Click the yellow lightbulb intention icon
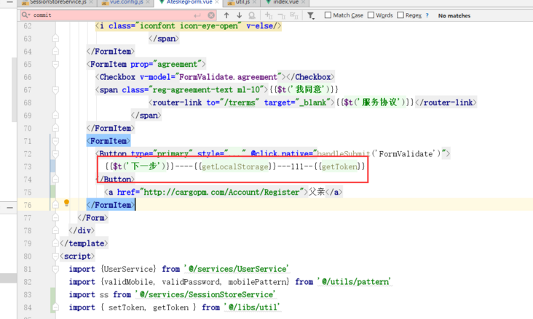Image resolution: width=533 pixels, height=319 pixels. coord(67,203)
